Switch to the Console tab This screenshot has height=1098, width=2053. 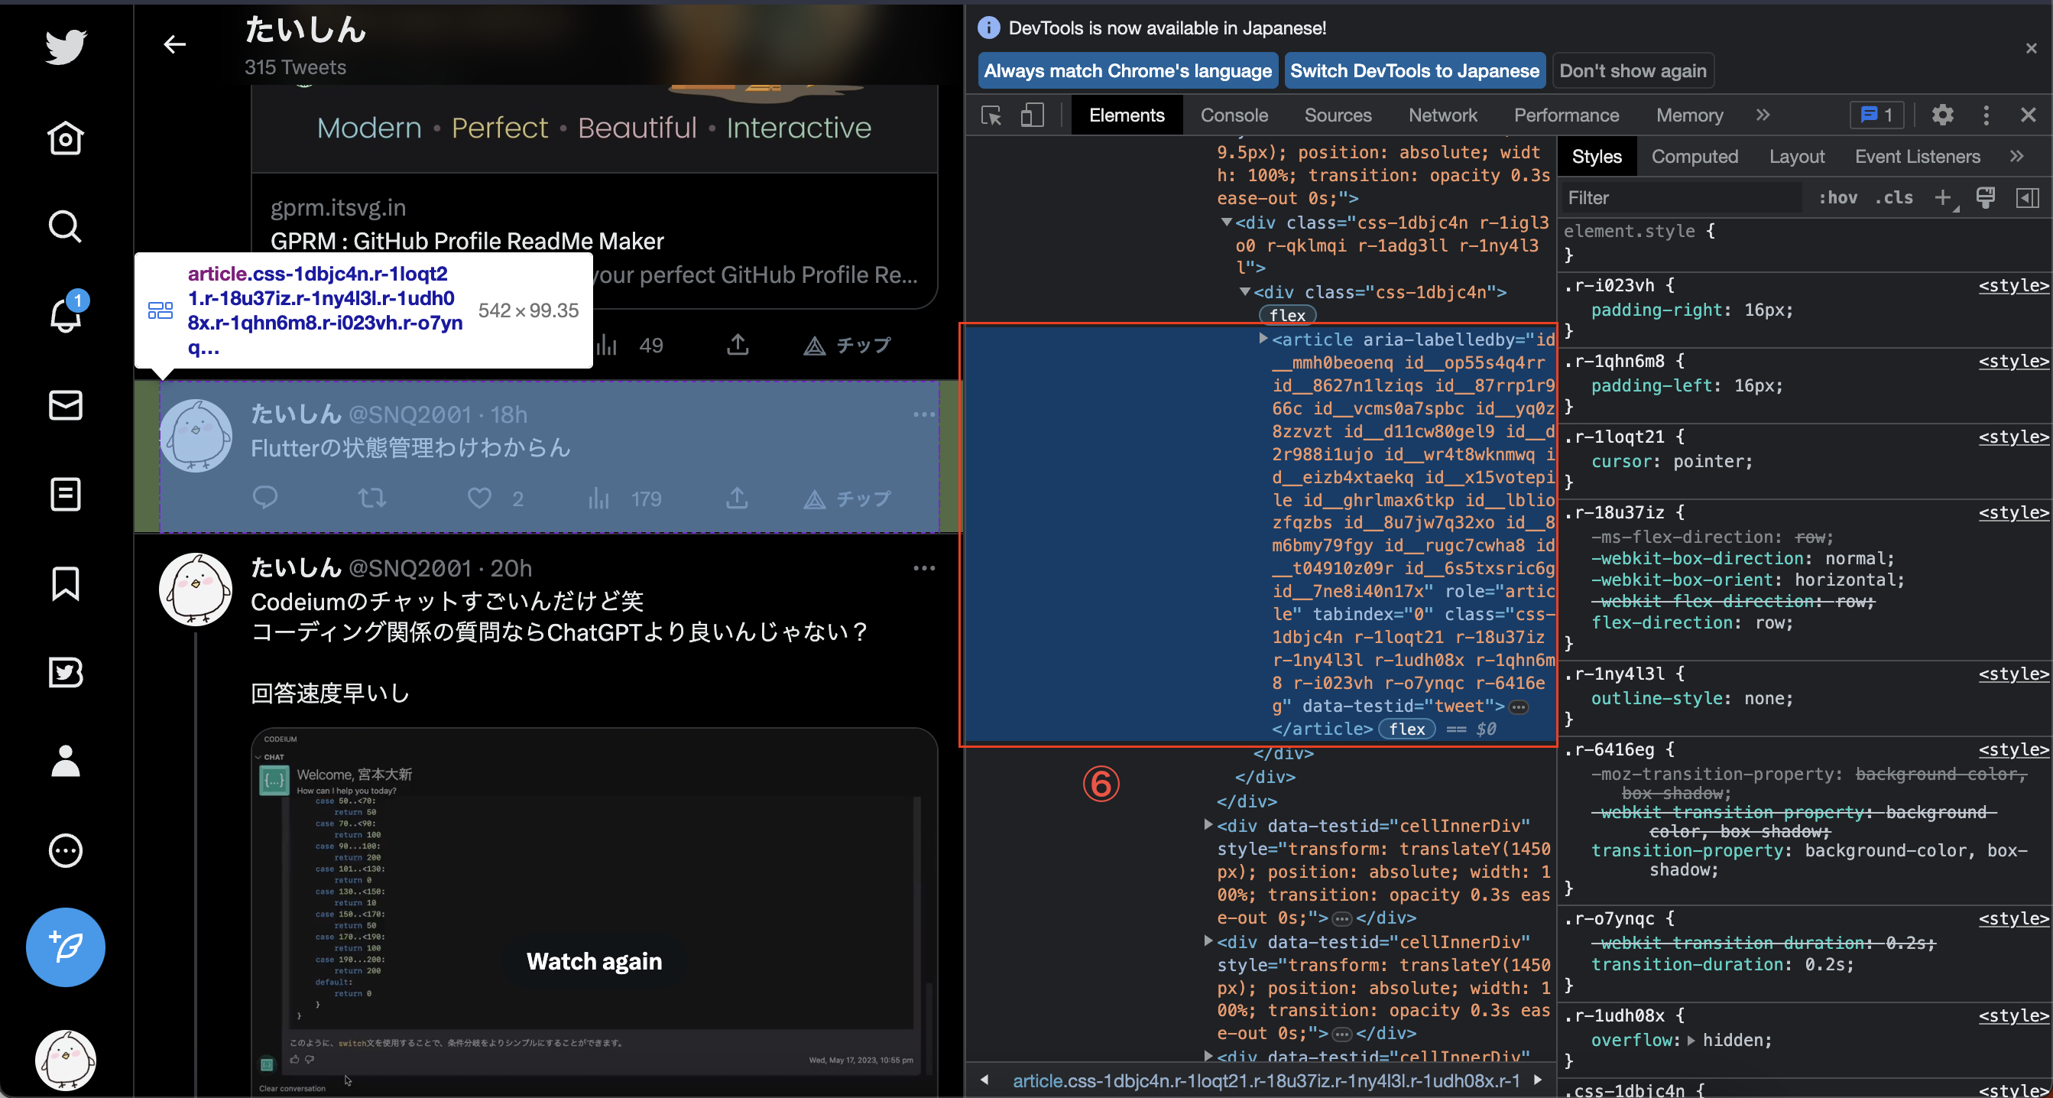coord(1234,115)
